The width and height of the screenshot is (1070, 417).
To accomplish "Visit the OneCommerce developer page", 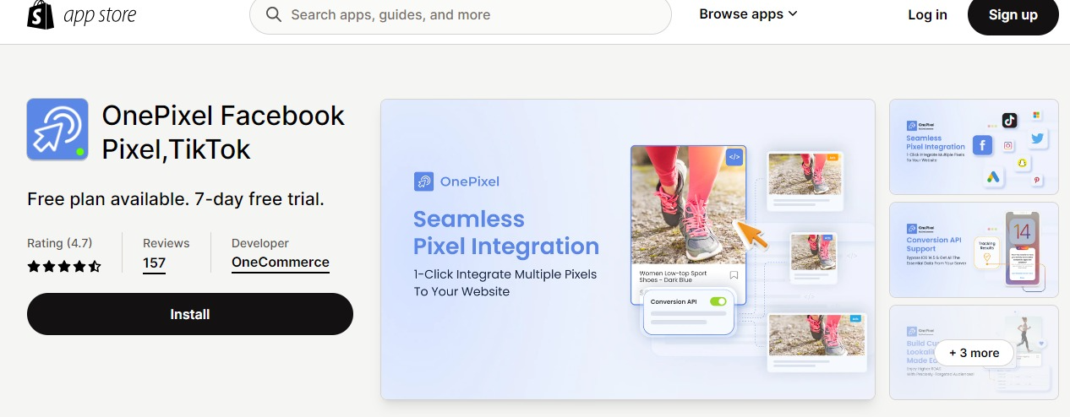I will coord(281,263).
